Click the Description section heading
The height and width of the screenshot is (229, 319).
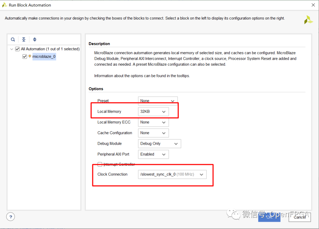click(x=99, y=43)
